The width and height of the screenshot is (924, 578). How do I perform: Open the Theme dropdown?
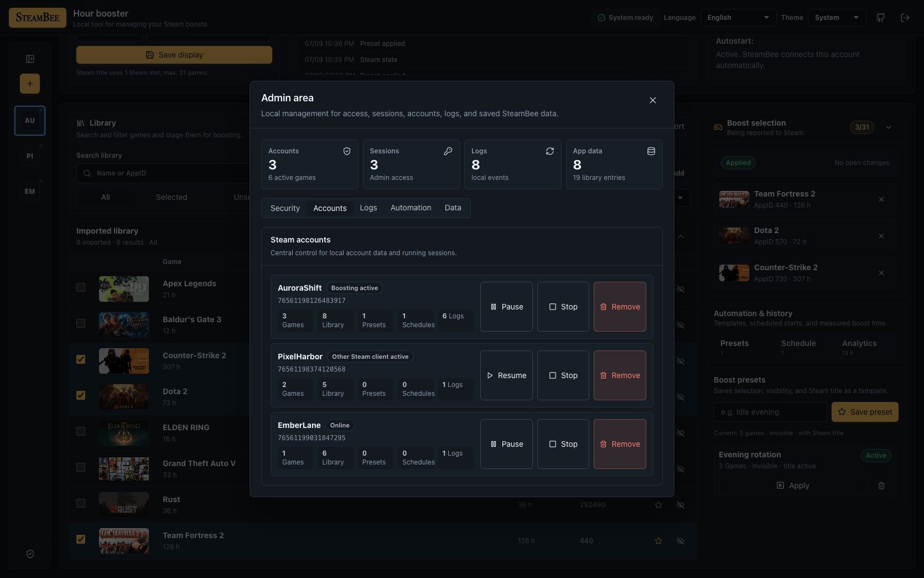coord(837,18)
